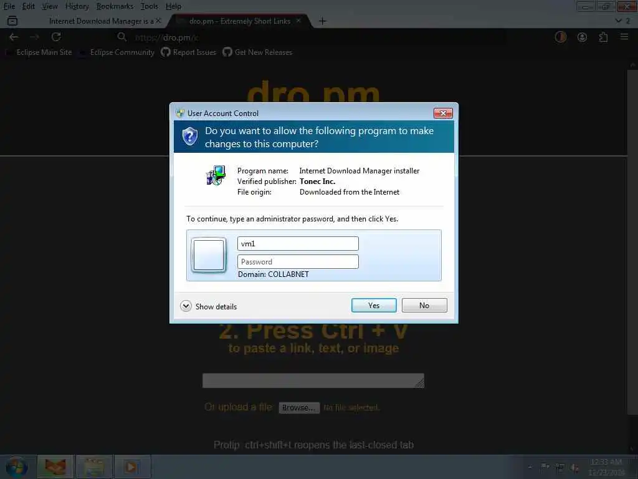Click the tab overview icon at left of tab strip
The width and height of the screenshot is (638, 479).
point(12,21)
